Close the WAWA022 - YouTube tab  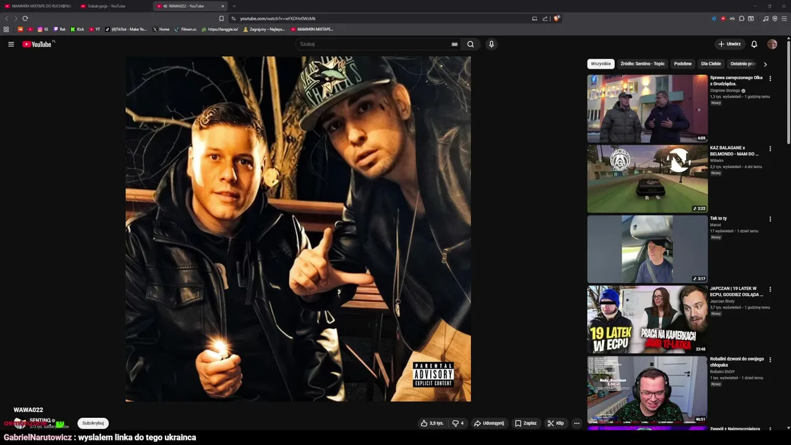click(x=223, y=6)
